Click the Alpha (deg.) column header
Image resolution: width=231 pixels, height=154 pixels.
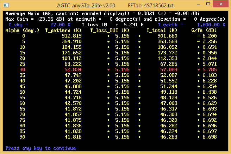click(x=22, y=31)
